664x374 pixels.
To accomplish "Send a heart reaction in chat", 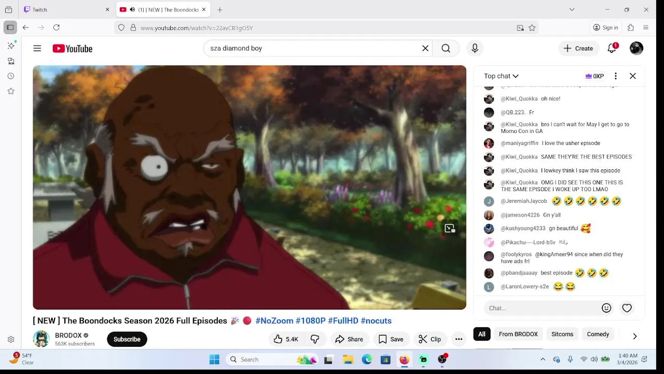I will coord(627,308).
